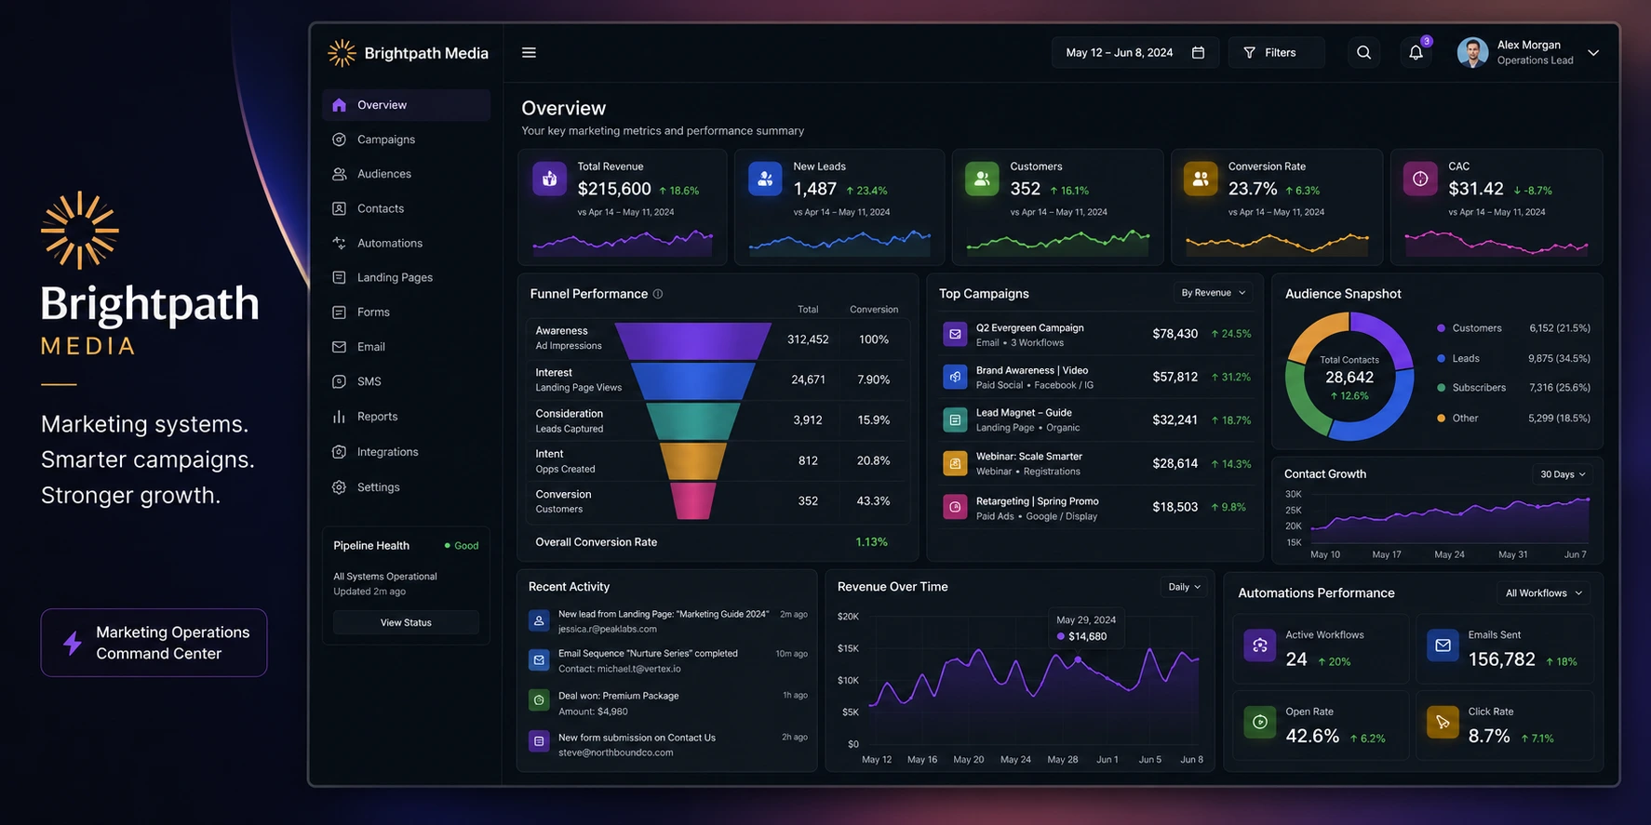This screenshot has height=825, width=1651.
Task: Click the Click Rate cursor icon
Action: (x=1443, y=722)
